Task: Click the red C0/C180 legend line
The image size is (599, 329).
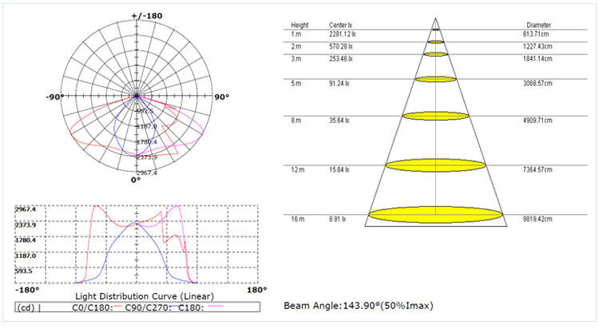Action: 117,307
